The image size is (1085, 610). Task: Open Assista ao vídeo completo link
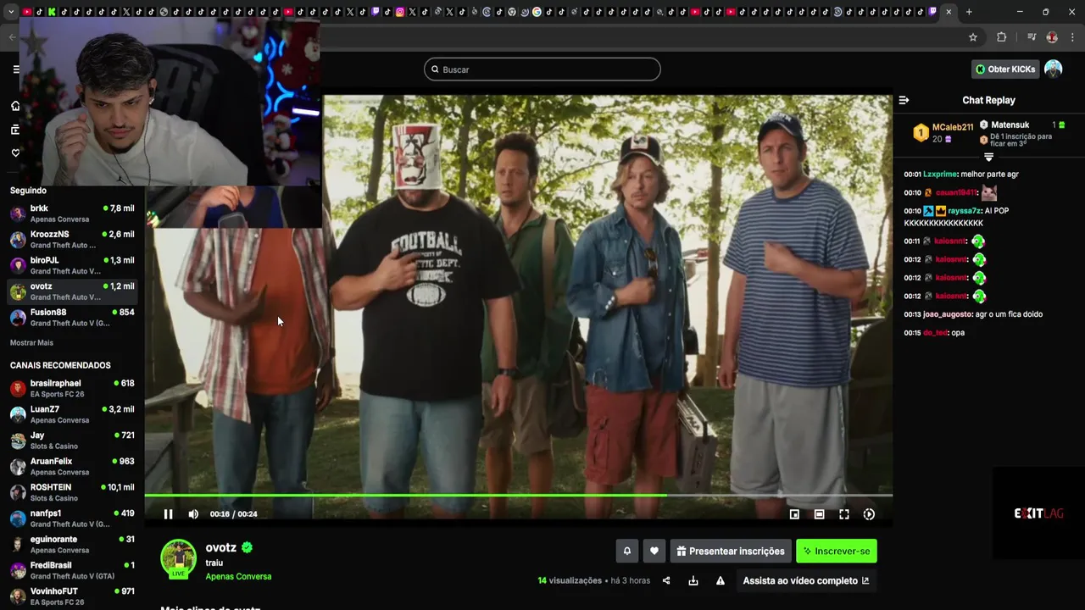(x=806, y=581)
